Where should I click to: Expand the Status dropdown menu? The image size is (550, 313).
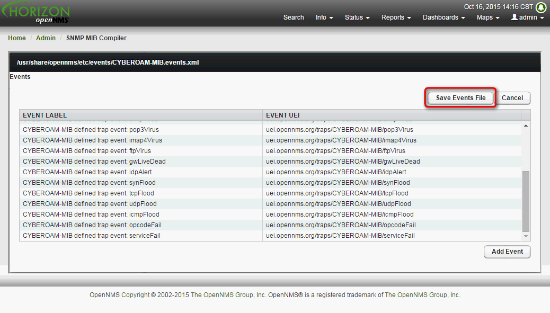click(357, 17)
